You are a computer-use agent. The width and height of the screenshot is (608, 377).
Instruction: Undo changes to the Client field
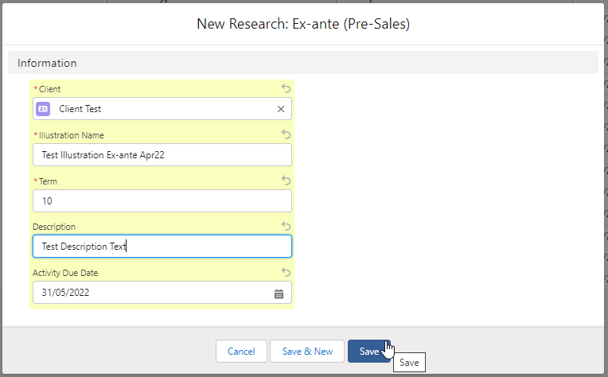[286, 89]
